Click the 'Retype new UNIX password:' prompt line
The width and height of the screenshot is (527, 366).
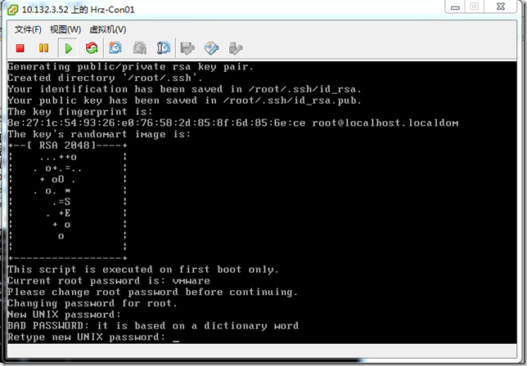pos(87,337)
